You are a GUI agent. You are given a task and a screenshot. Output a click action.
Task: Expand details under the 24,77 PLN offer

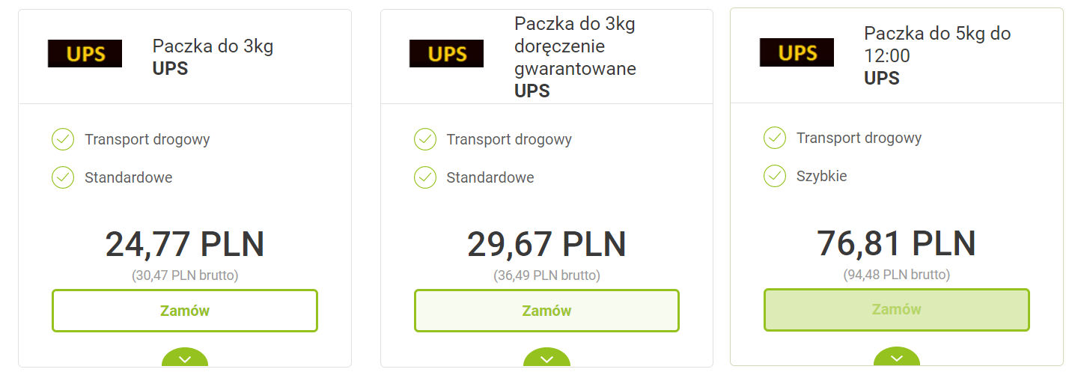pyautogui.click(x=185, y=359)
